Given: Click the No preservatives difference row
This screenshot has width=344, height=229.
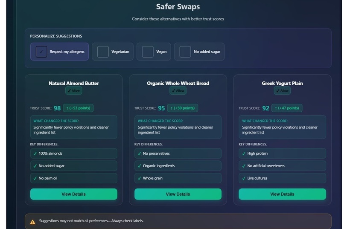Looking at the screenshot, I should point(178,154).
